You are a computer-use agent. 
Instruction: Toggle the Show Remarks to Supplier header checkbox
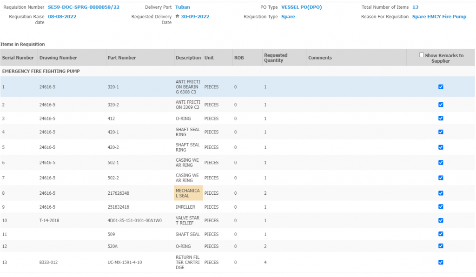point(422,55)
